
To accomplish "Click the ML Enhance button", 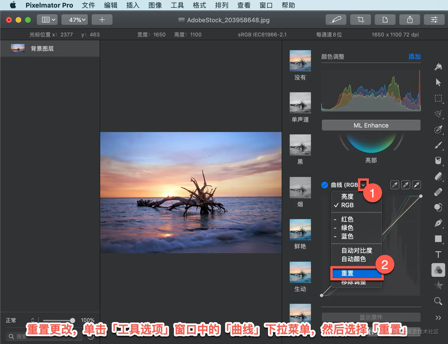I will (371, 125).
